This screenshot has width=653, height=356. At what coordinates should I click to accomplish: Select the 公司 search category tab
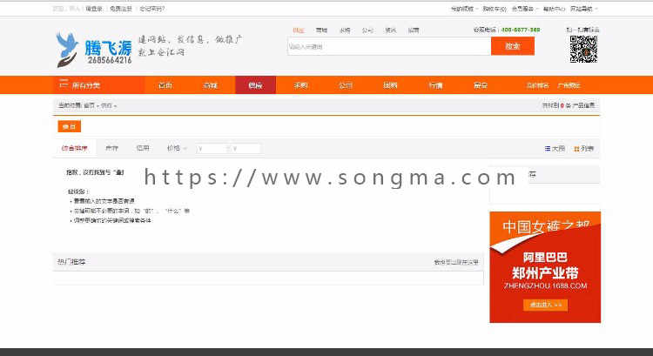click(367, 30)
